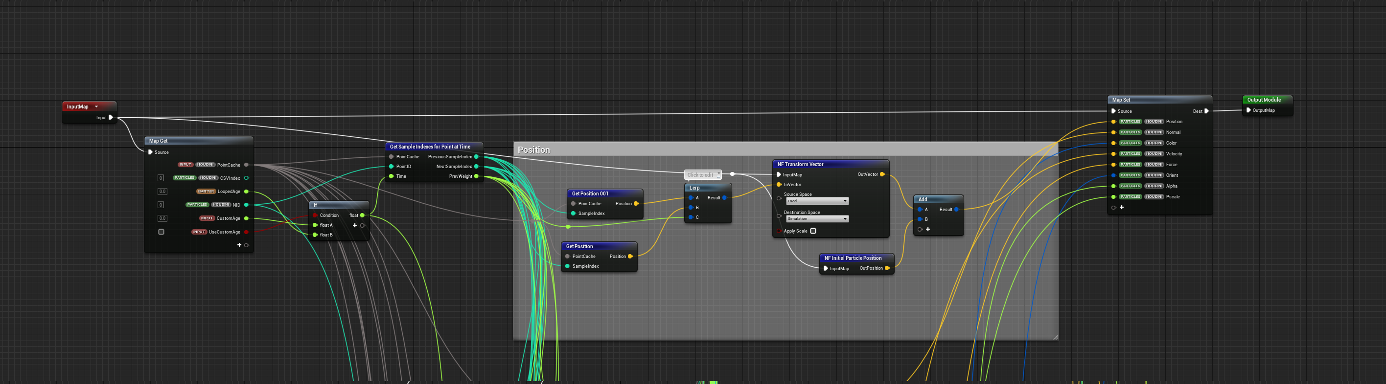Open the Source Space dropdown

coord(817,201)
